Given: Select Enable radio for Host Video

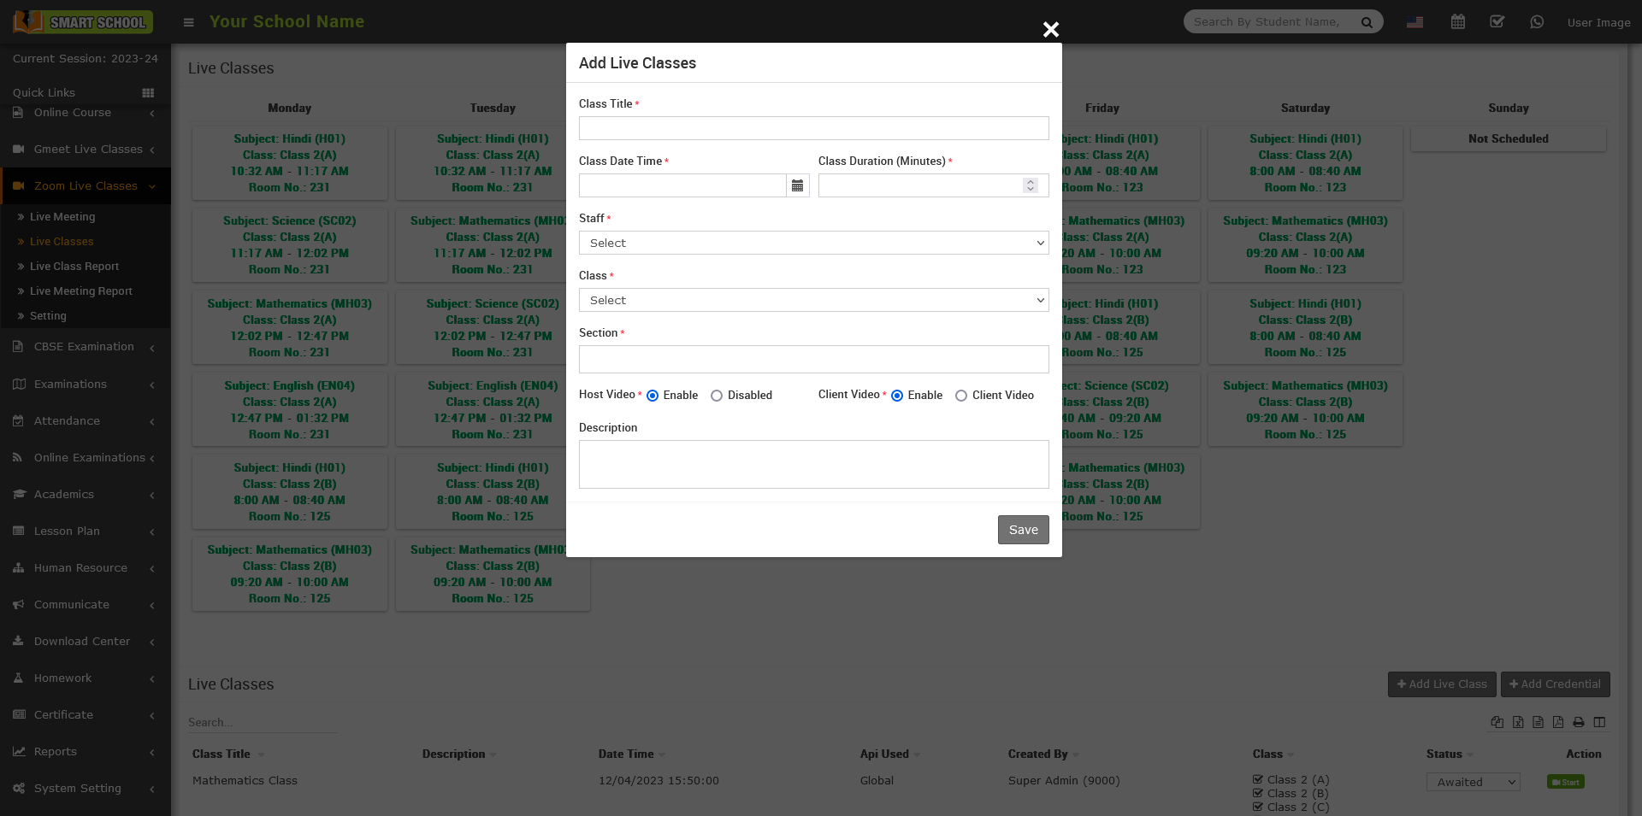Looking at the screenshot, I should tap(653, 396).
